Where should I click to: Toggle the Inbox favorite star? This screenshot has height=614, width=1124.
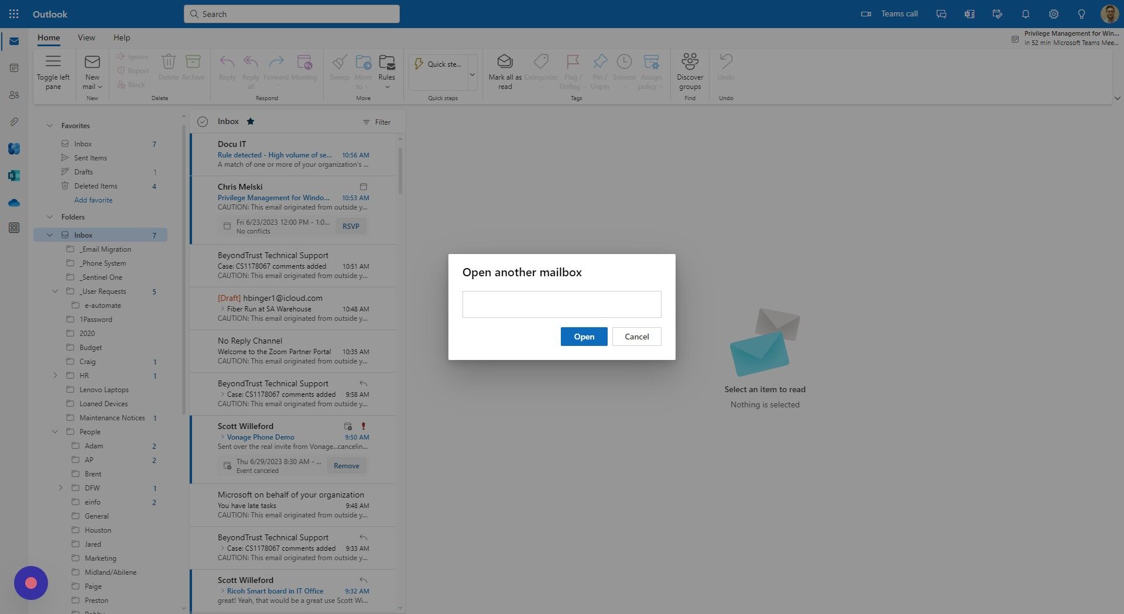(250, 121)
